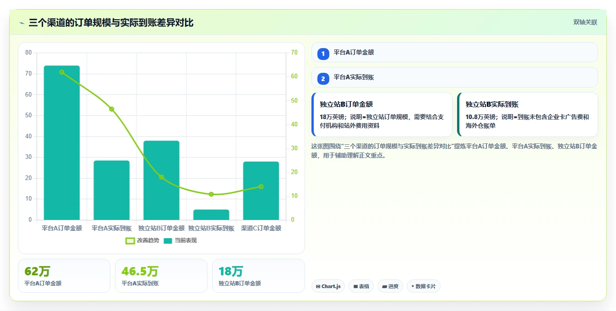The image size is (616, 311).
Task: Click the 10.8万英镑 description text
Action: pyautogui.click(x=528, y=121)
